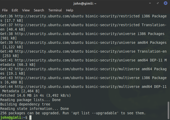The width and height of the screenshot is (170, 120).
Task: Open the Search menu
Action: coord(39,10)
